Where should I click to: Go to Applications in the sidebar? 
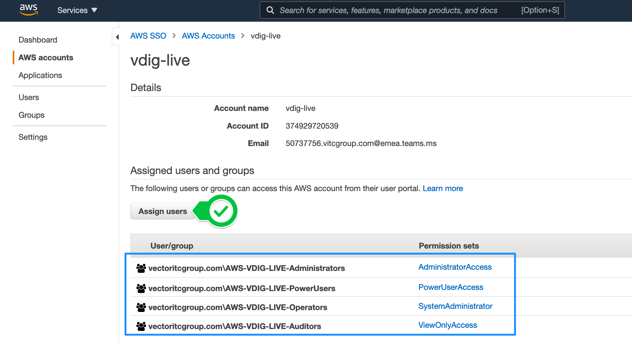tap(40, 75)
